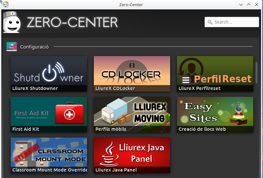Click the magnifier icon in search box

(x=210, y=22)
